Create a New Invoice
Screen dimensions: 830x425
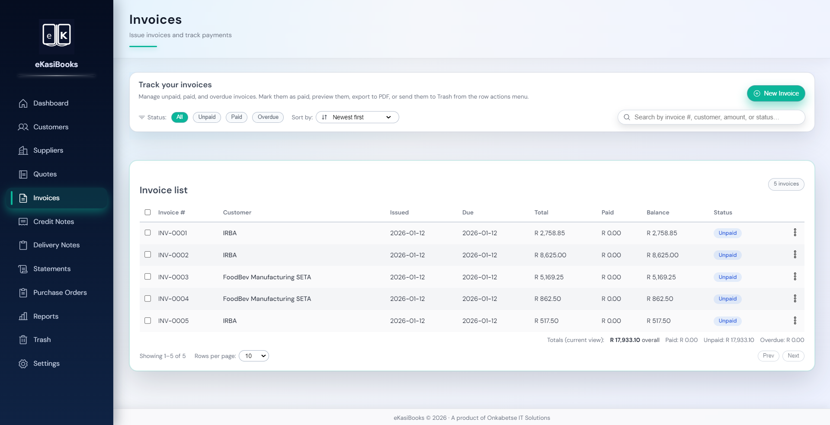point(776,93)
